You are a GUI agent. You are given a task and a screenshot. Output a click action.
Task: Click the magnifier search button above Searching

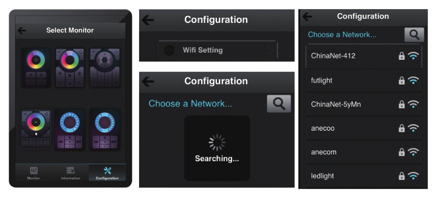[279, 104]
